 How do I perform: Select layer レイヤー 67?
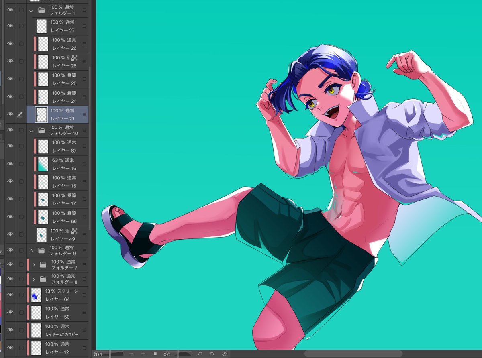[x=57, y=146]
